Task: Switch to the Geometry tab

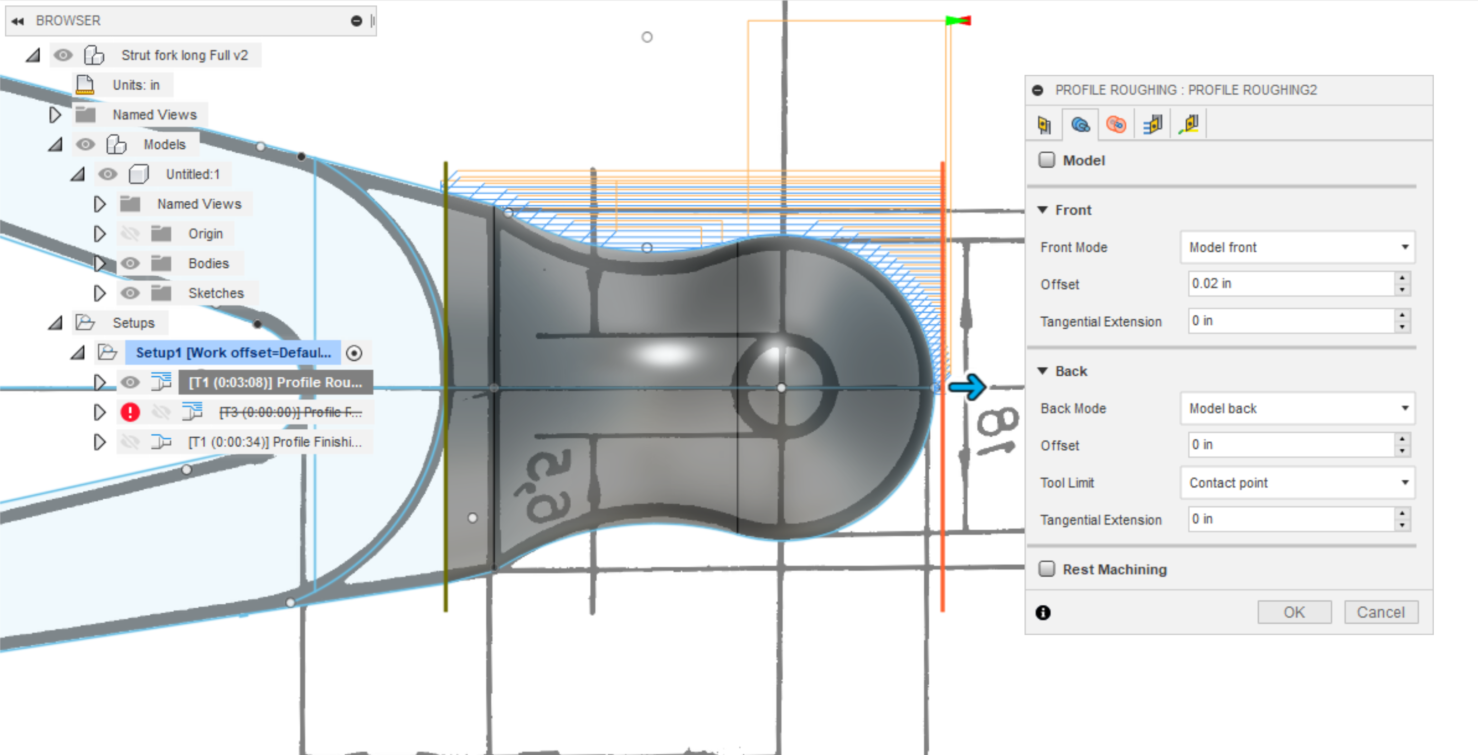Action: click(1081, 124)
